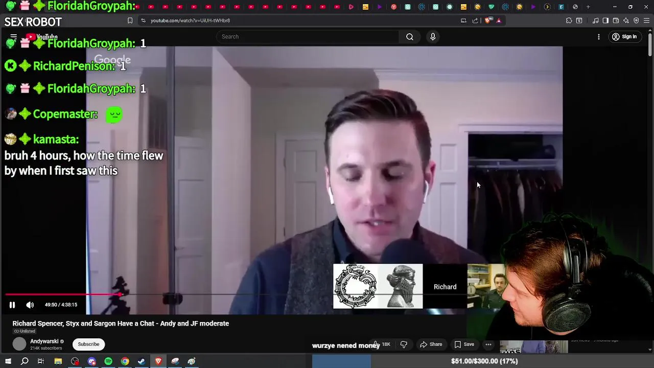The image size is (654, 368).
Task: Open Steam from the taskbar
Action: [142, 361]
